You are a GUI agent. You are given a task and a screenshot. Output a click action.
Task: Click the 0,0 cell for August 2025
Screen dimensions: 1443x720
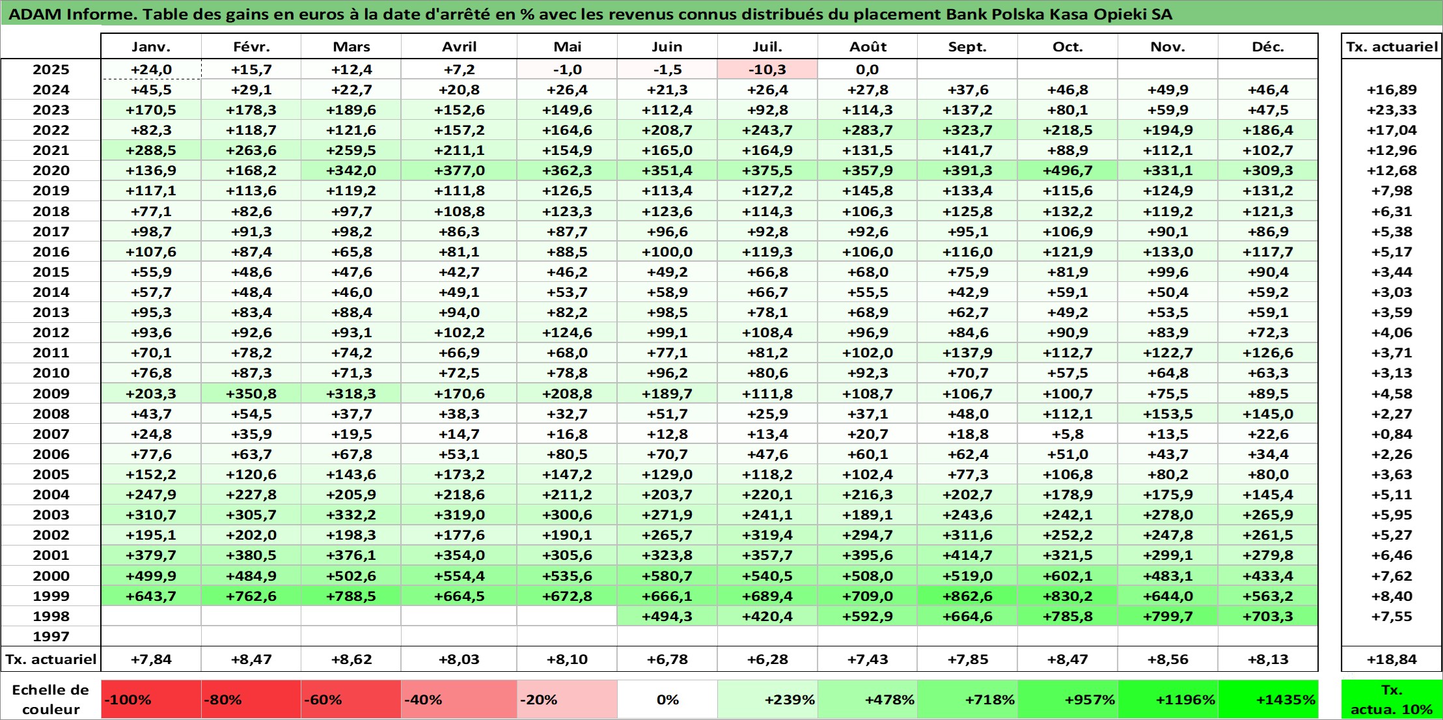click(x=868, y=69)
